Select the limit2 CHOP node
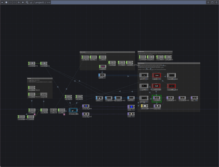Viewport: 219px width, 167px height. click(30, 117)
